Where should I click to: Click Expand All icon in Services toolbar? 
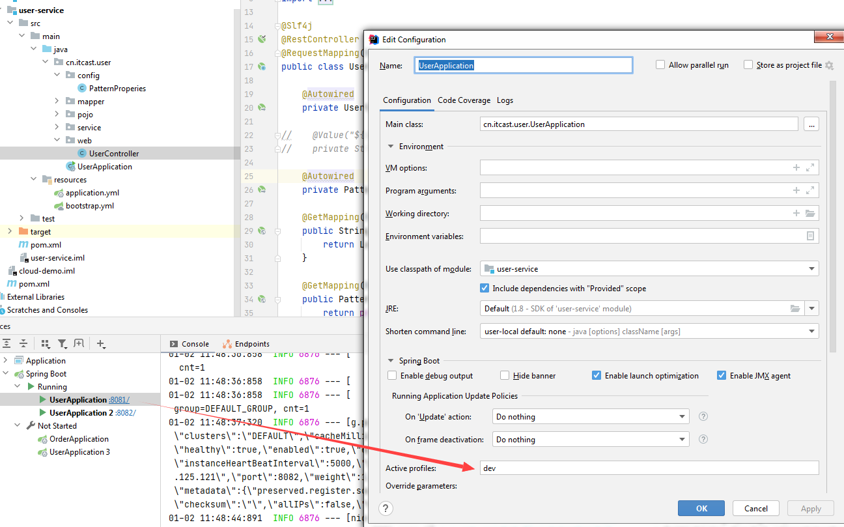tap(7, 343)
